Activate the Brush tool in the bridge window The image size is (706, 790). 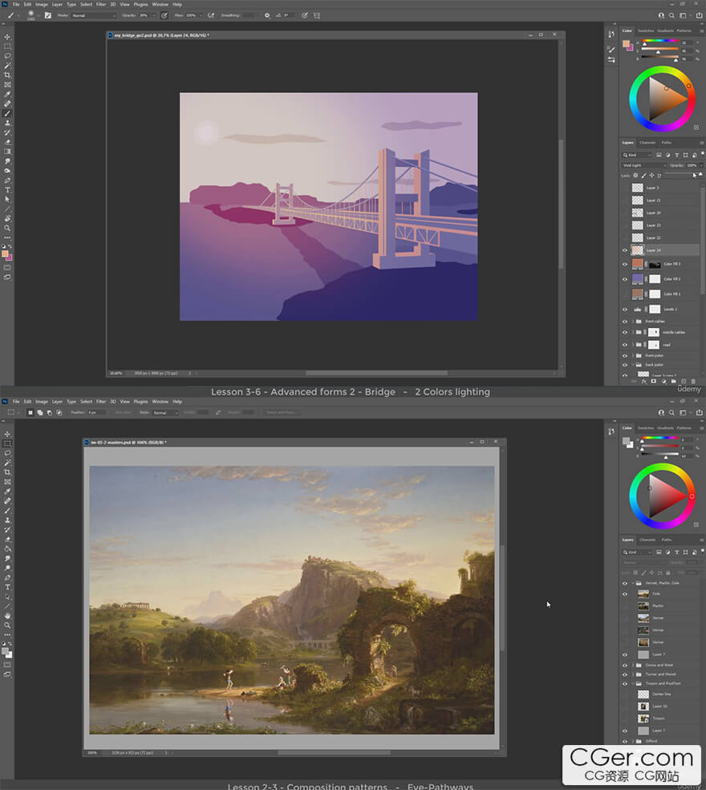tap(7, 113)
